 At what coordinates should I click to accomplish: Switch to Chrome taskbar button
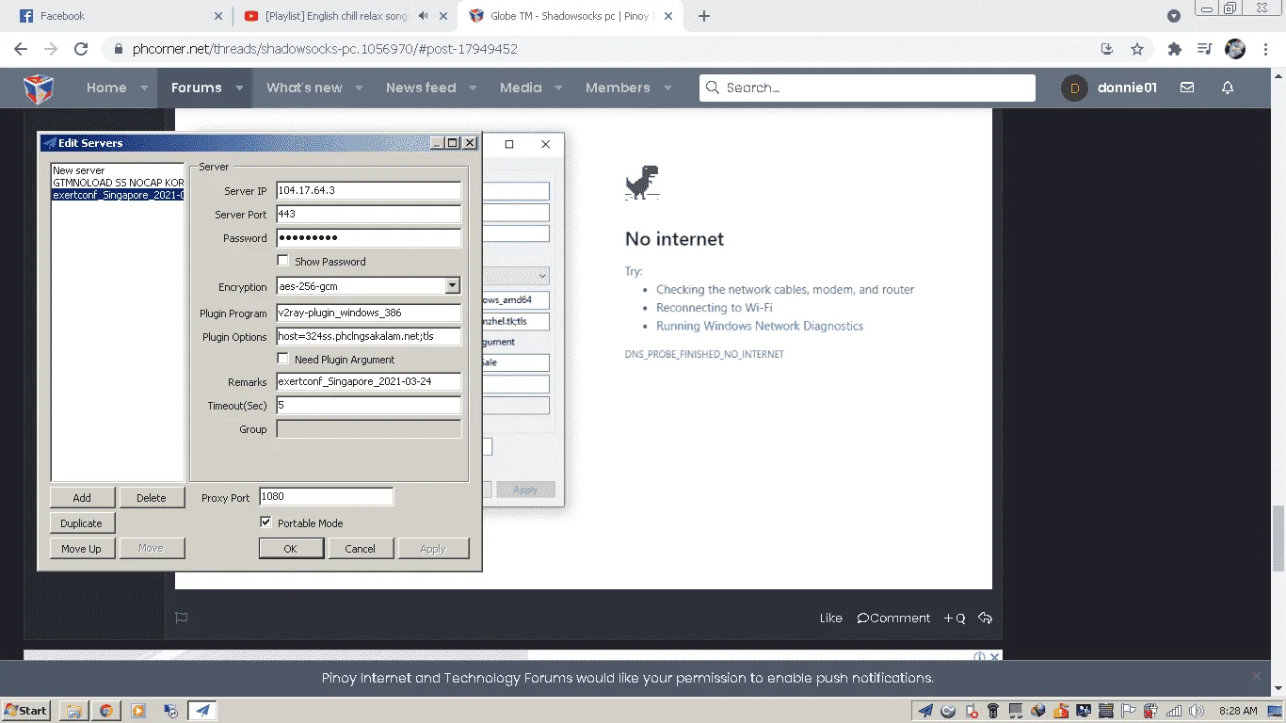(106, 711)
